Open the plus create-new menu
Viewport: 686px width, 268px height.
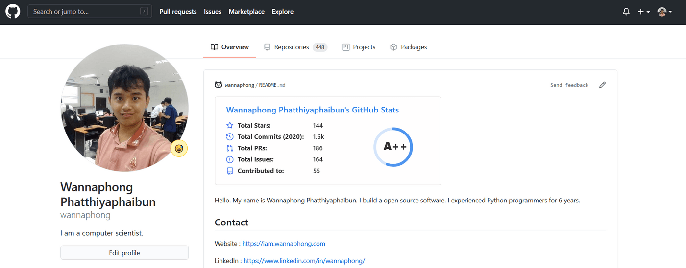point(644,12)
